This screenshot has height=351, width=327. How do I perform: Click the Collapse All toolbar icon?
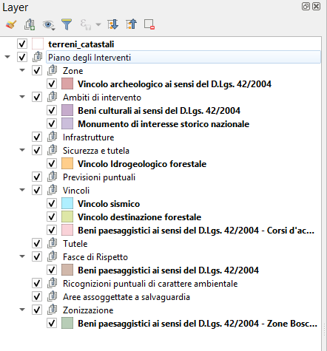click(x=131, y=24)
